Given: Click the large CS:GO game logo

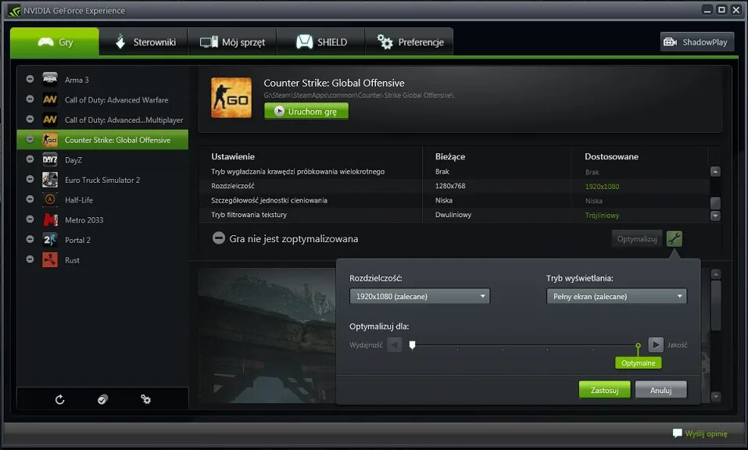Looking at the screenshot, I should 231,98.
